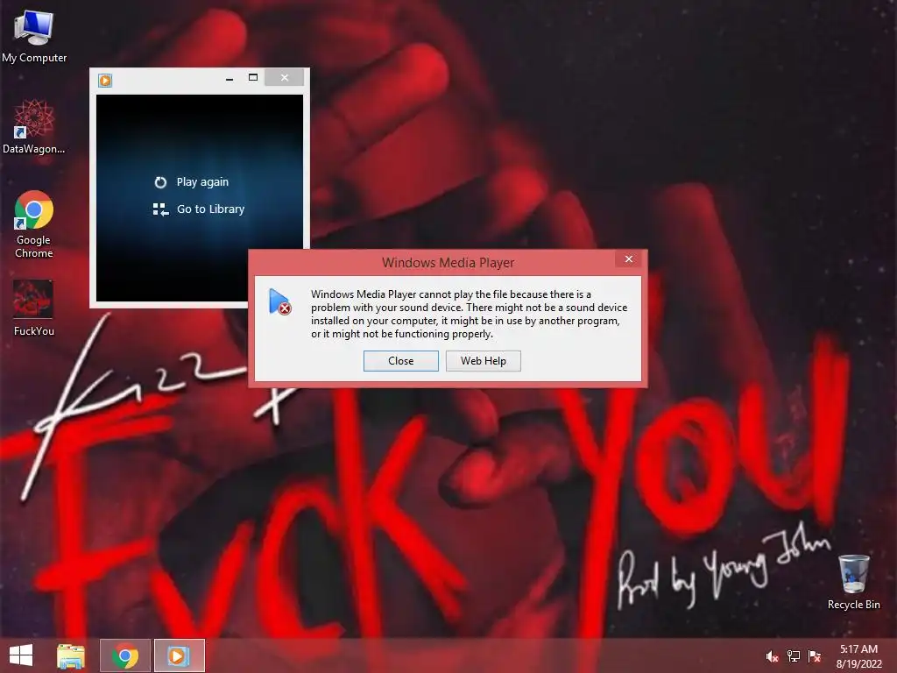Image resolution: width=897 pixels, height=673 pixels.
Task: Open the Windows Start button
Action: 21,655
